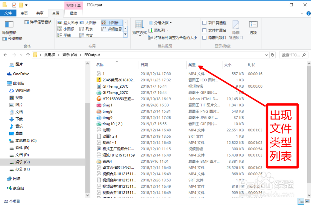Show the 预览窗格 preview pane

coord(12,38)
